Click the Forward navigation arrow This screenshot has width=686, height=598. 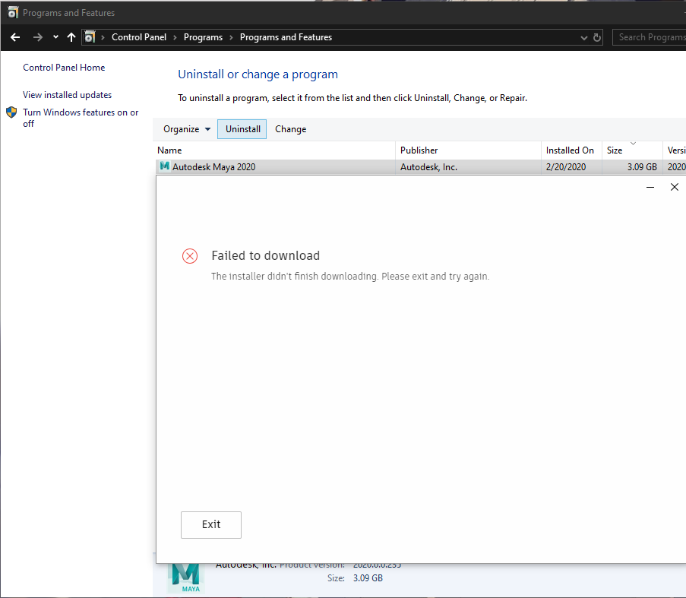click(x=38, y=38)
